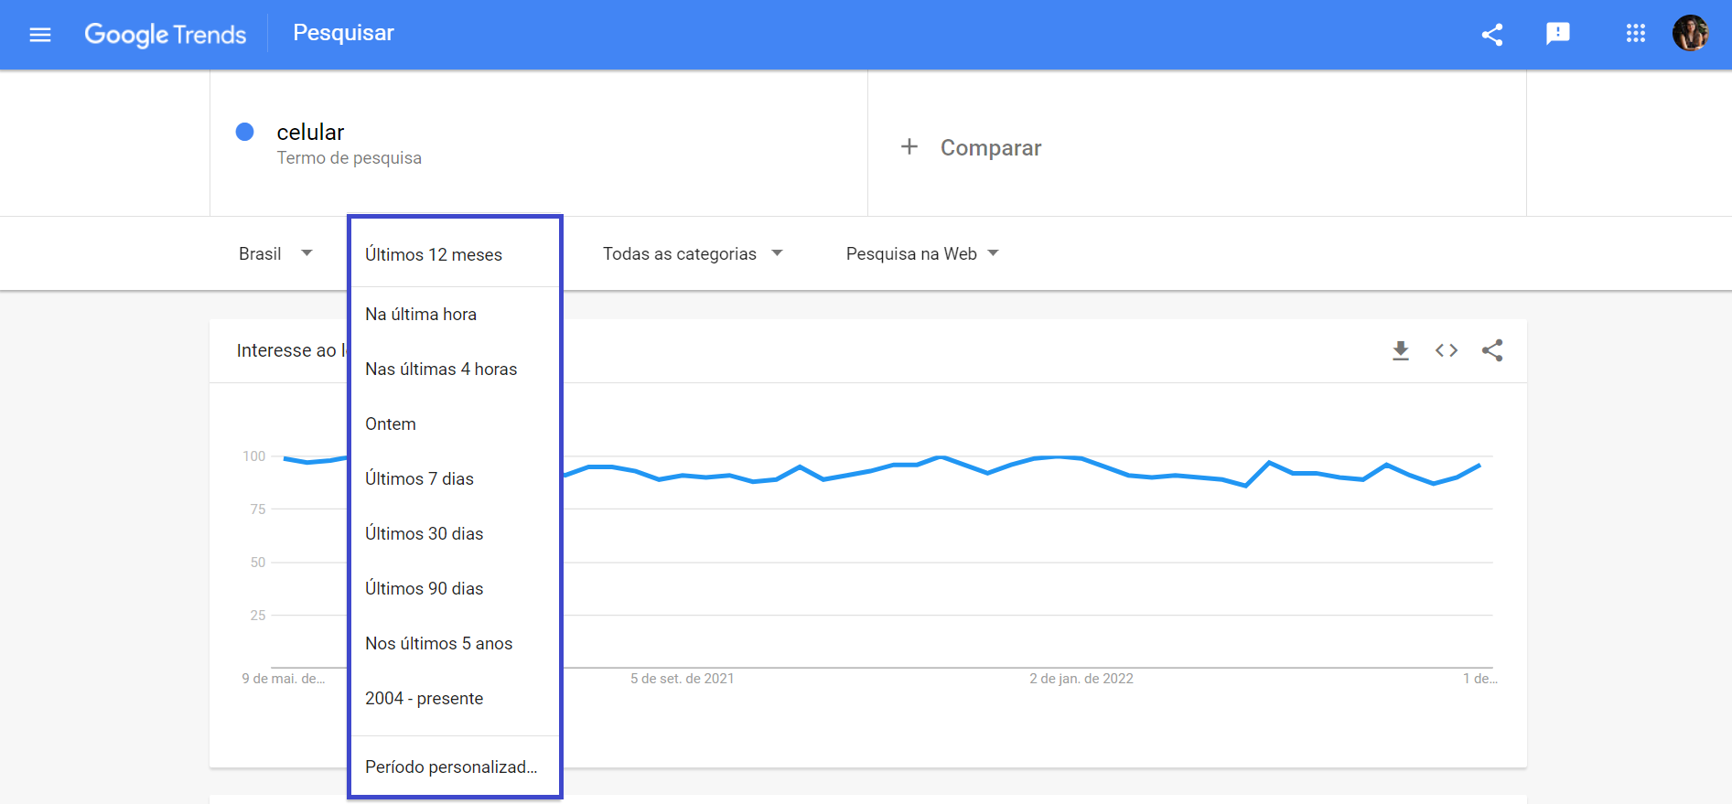This screenshot has width=1732, height=804.
Task: Pick Nos últimos 5 anos
Action: click(455, 643)
